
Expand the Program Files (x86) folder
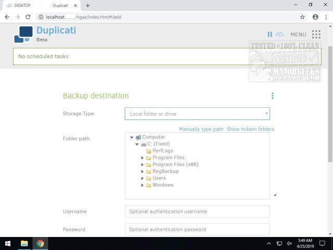[x=142, y=165]
